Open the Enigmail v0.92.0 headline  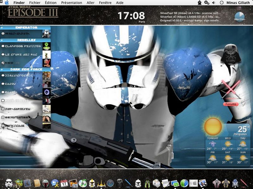coord(190,20)
